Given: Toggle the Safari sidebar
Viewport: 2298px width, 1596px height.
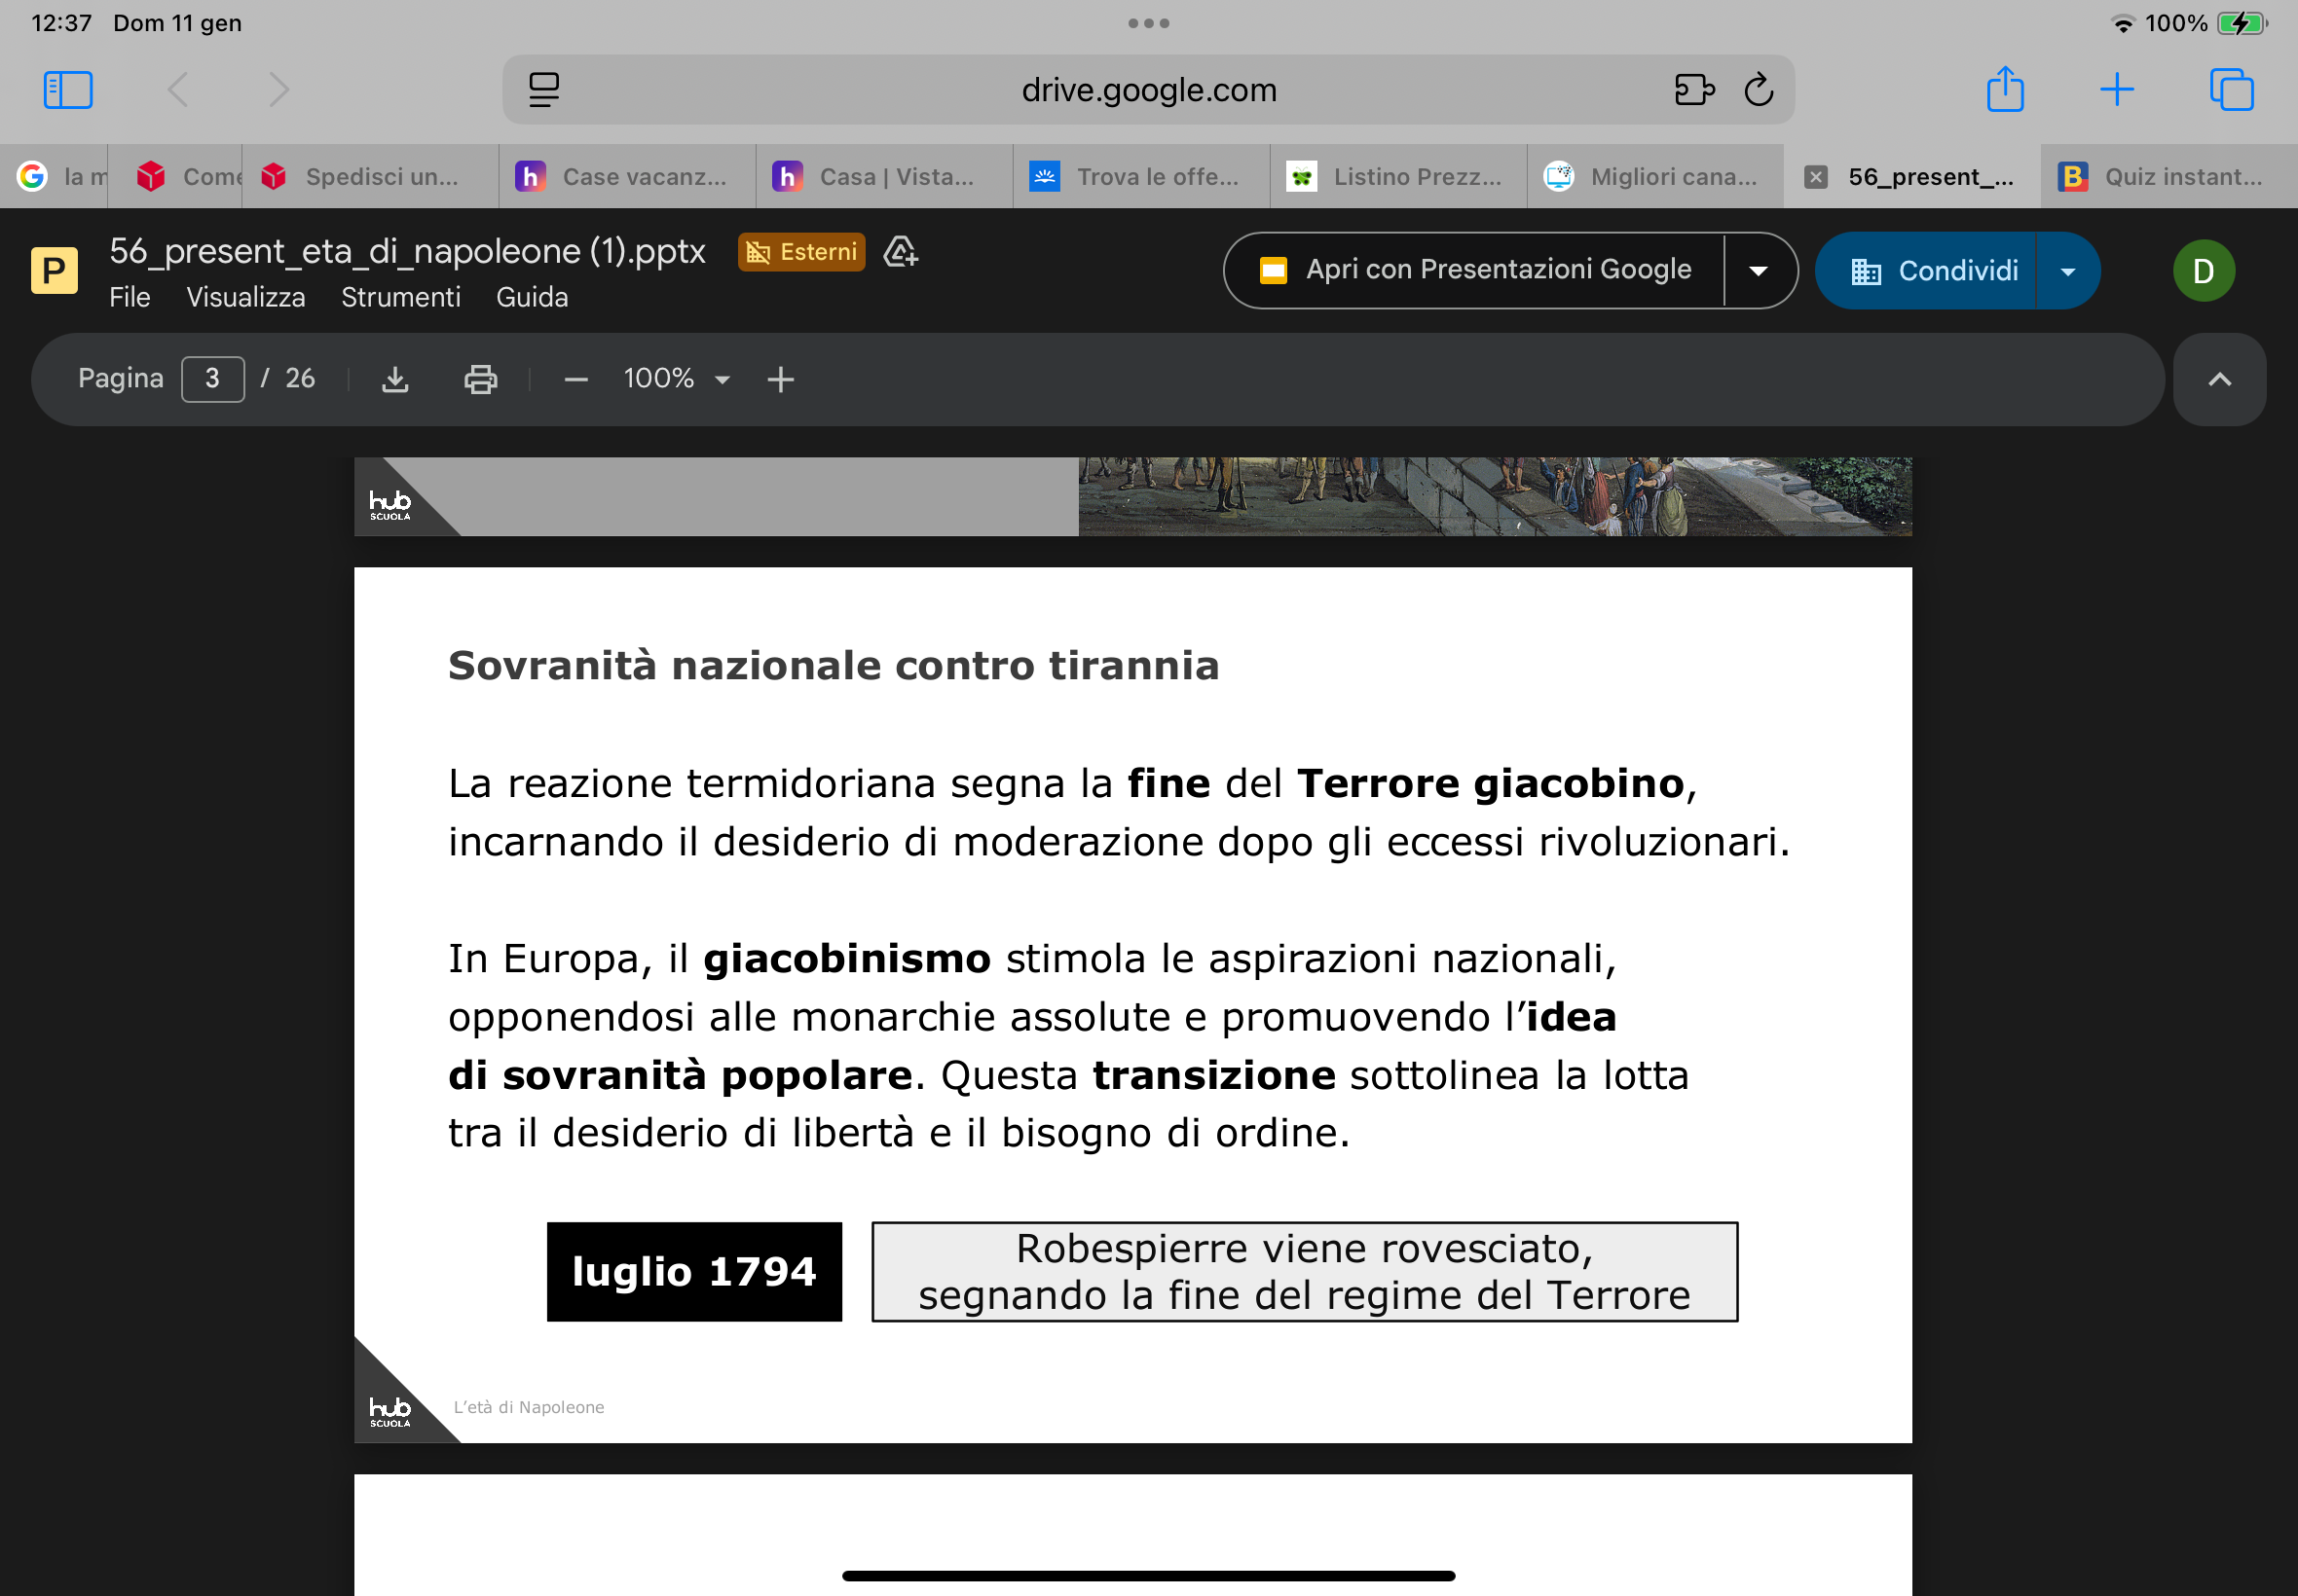Looking at the screenshot, I should [68, 90].
